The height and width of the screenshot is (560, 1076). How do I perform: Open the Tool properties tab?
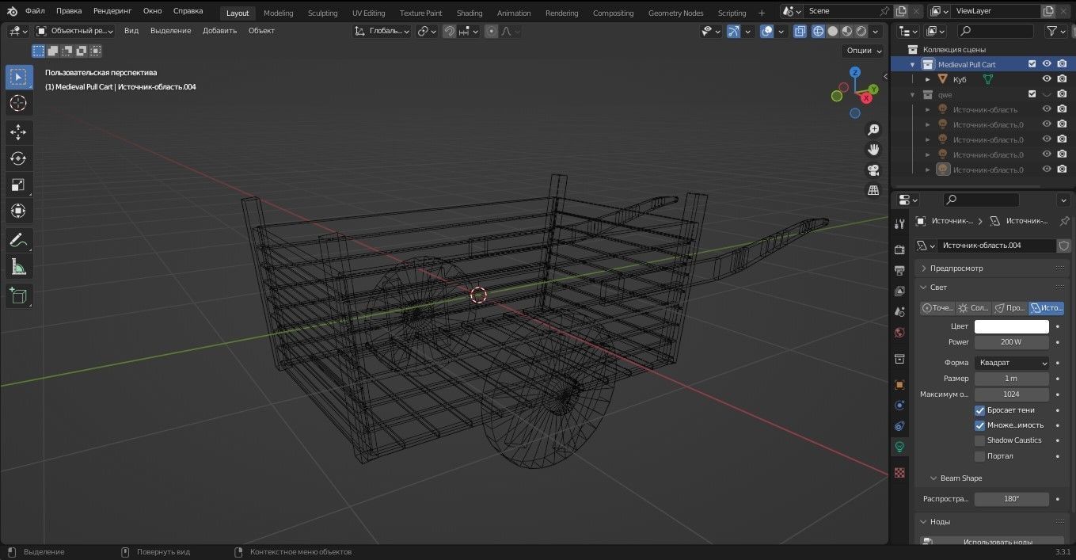[899, 224]
